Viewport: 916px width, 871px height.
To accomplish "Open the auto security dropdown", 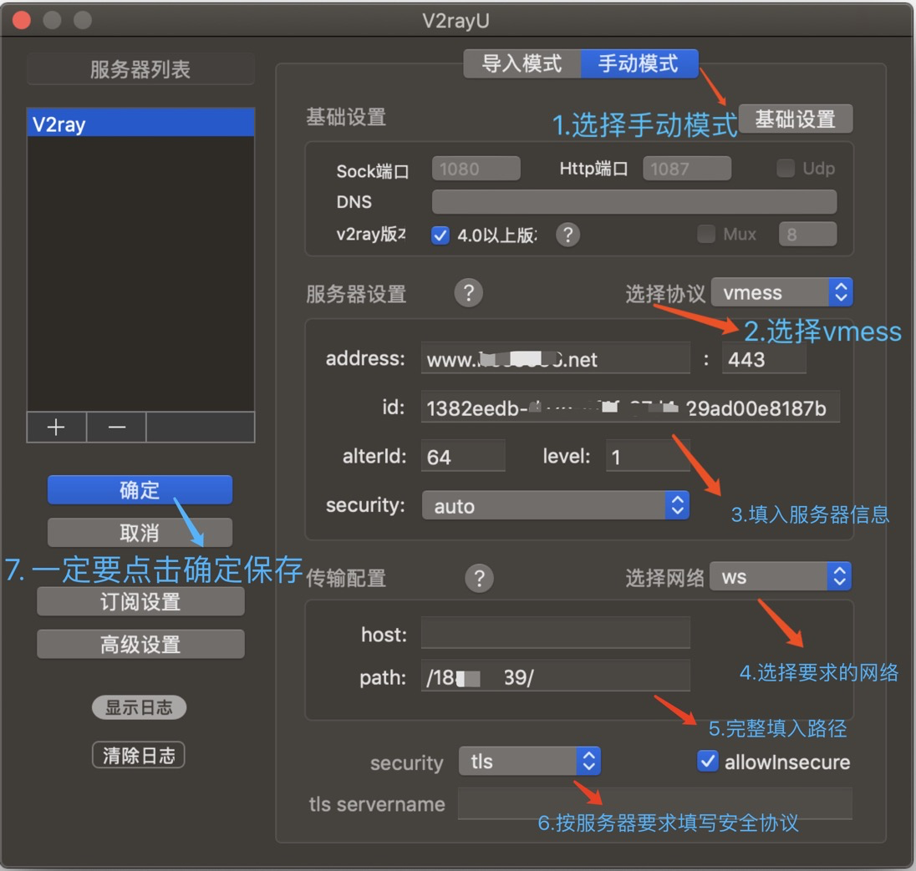I will (x=555, y=505).
